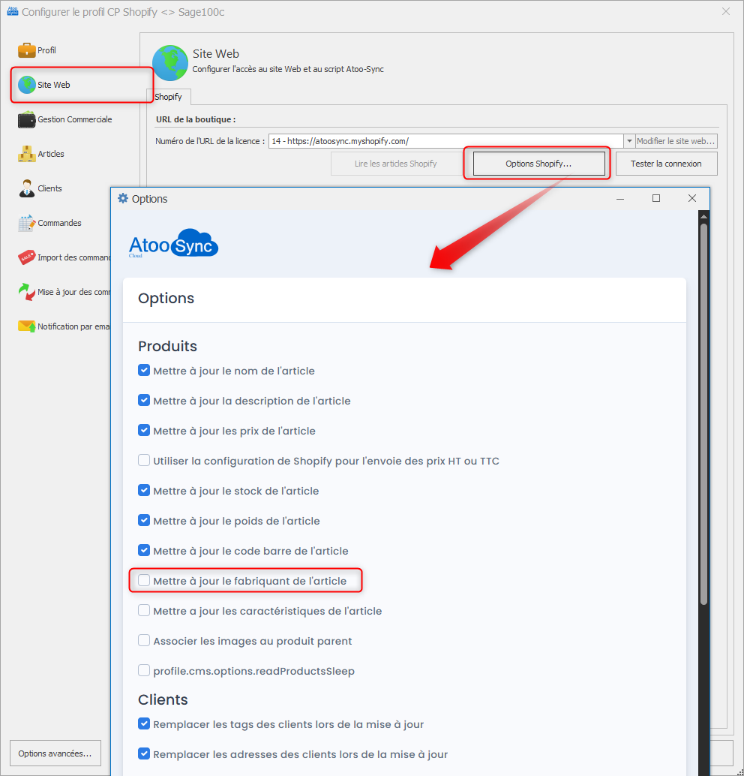Click the AtooSync Cloud logo

pos(173,243)
